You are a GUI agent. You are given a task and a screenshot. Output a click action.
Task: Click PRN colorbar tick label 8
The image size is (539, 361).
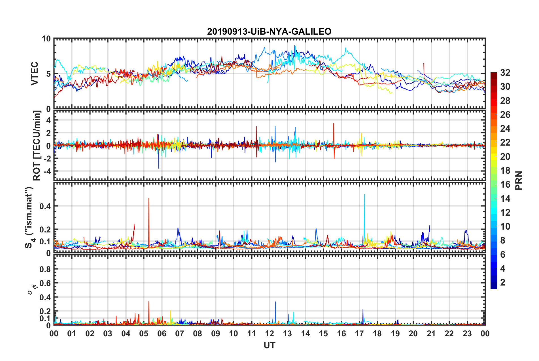coord(503,240)
